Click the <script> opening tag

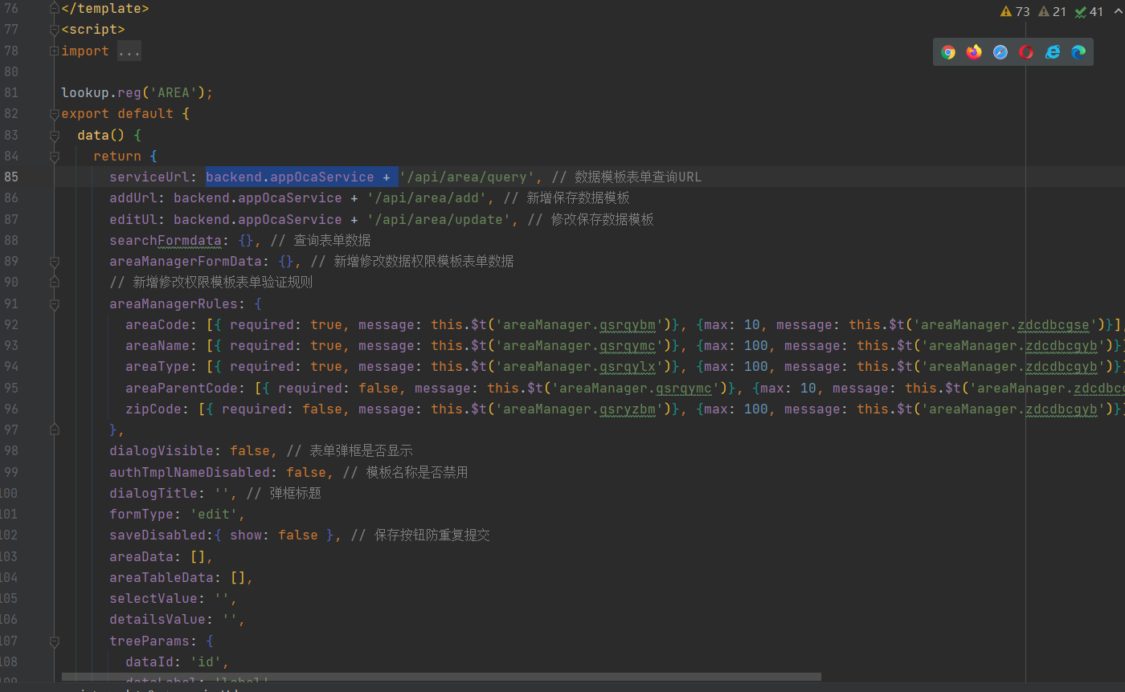point(93,29)
